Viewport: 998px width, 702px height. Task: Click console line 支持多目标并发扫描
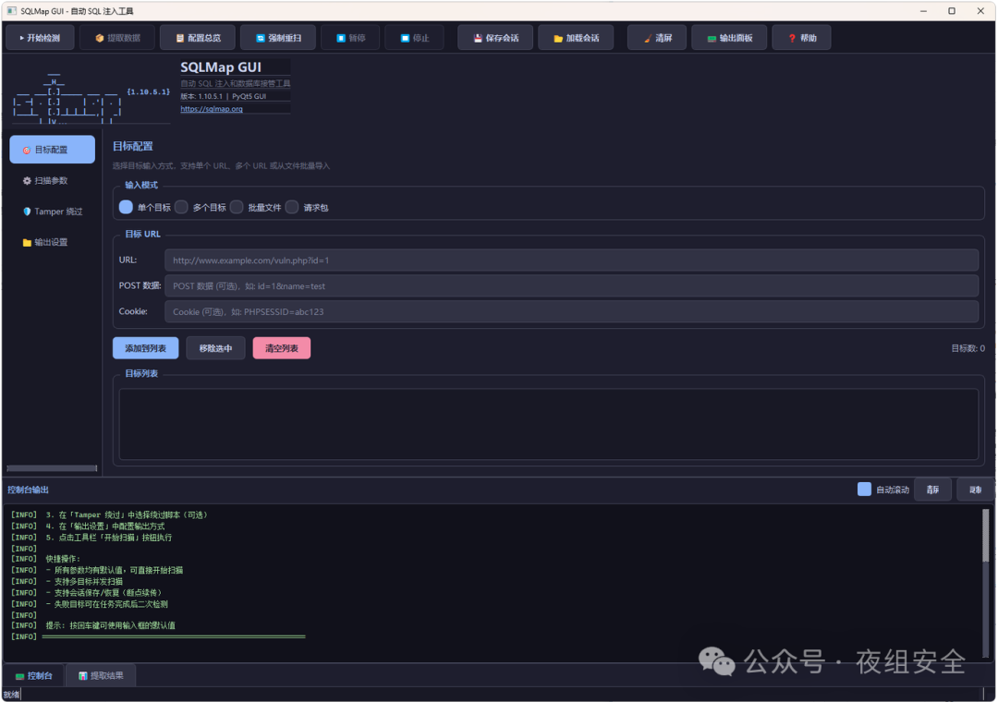coord(88,582)
